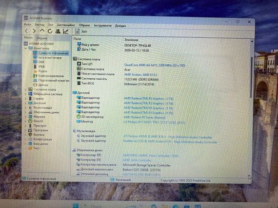Viewport: 278px width, 208px height.
Task: Click the Безпека shield icon
Action: [x=30, y=135]
